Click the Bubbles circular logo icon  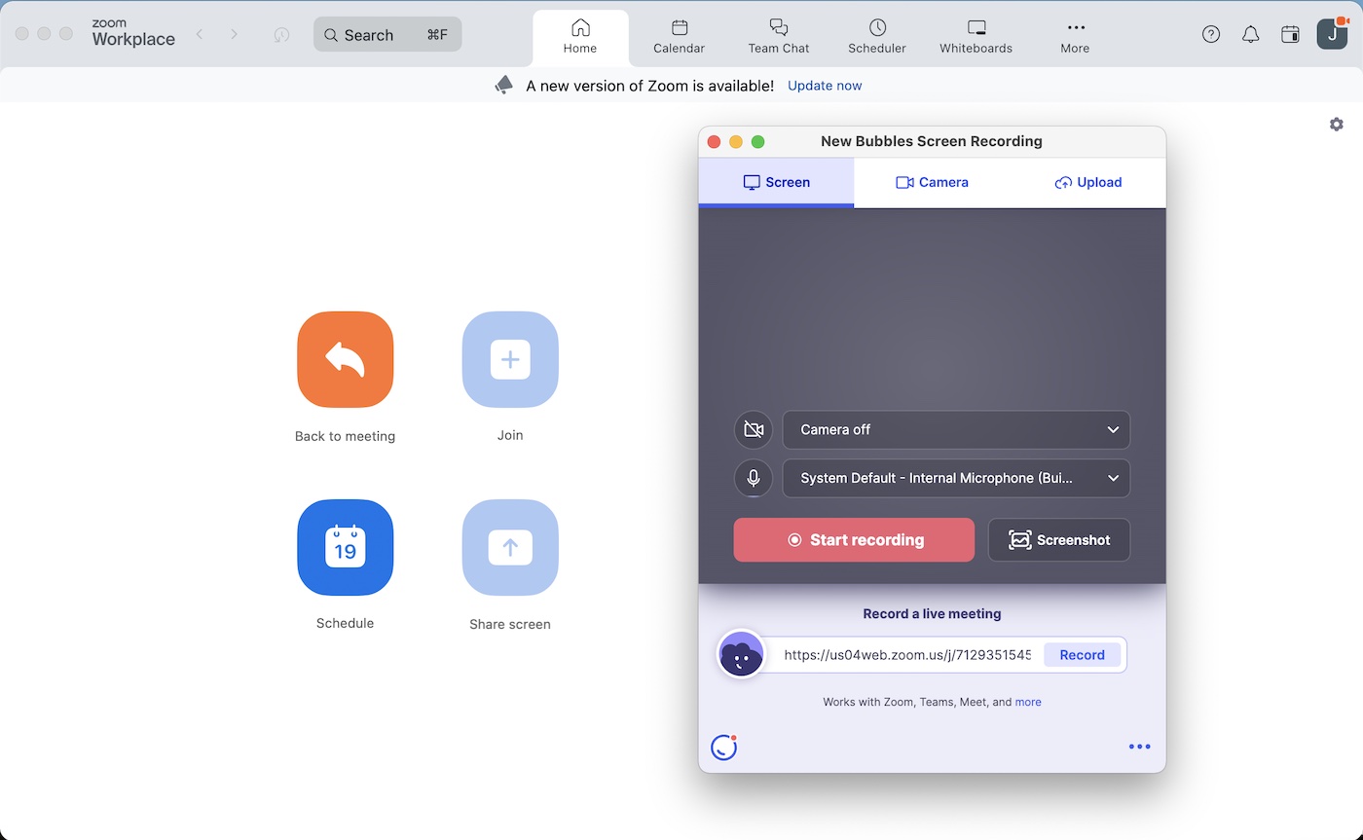pyautogui.click(x=723, y=747)
